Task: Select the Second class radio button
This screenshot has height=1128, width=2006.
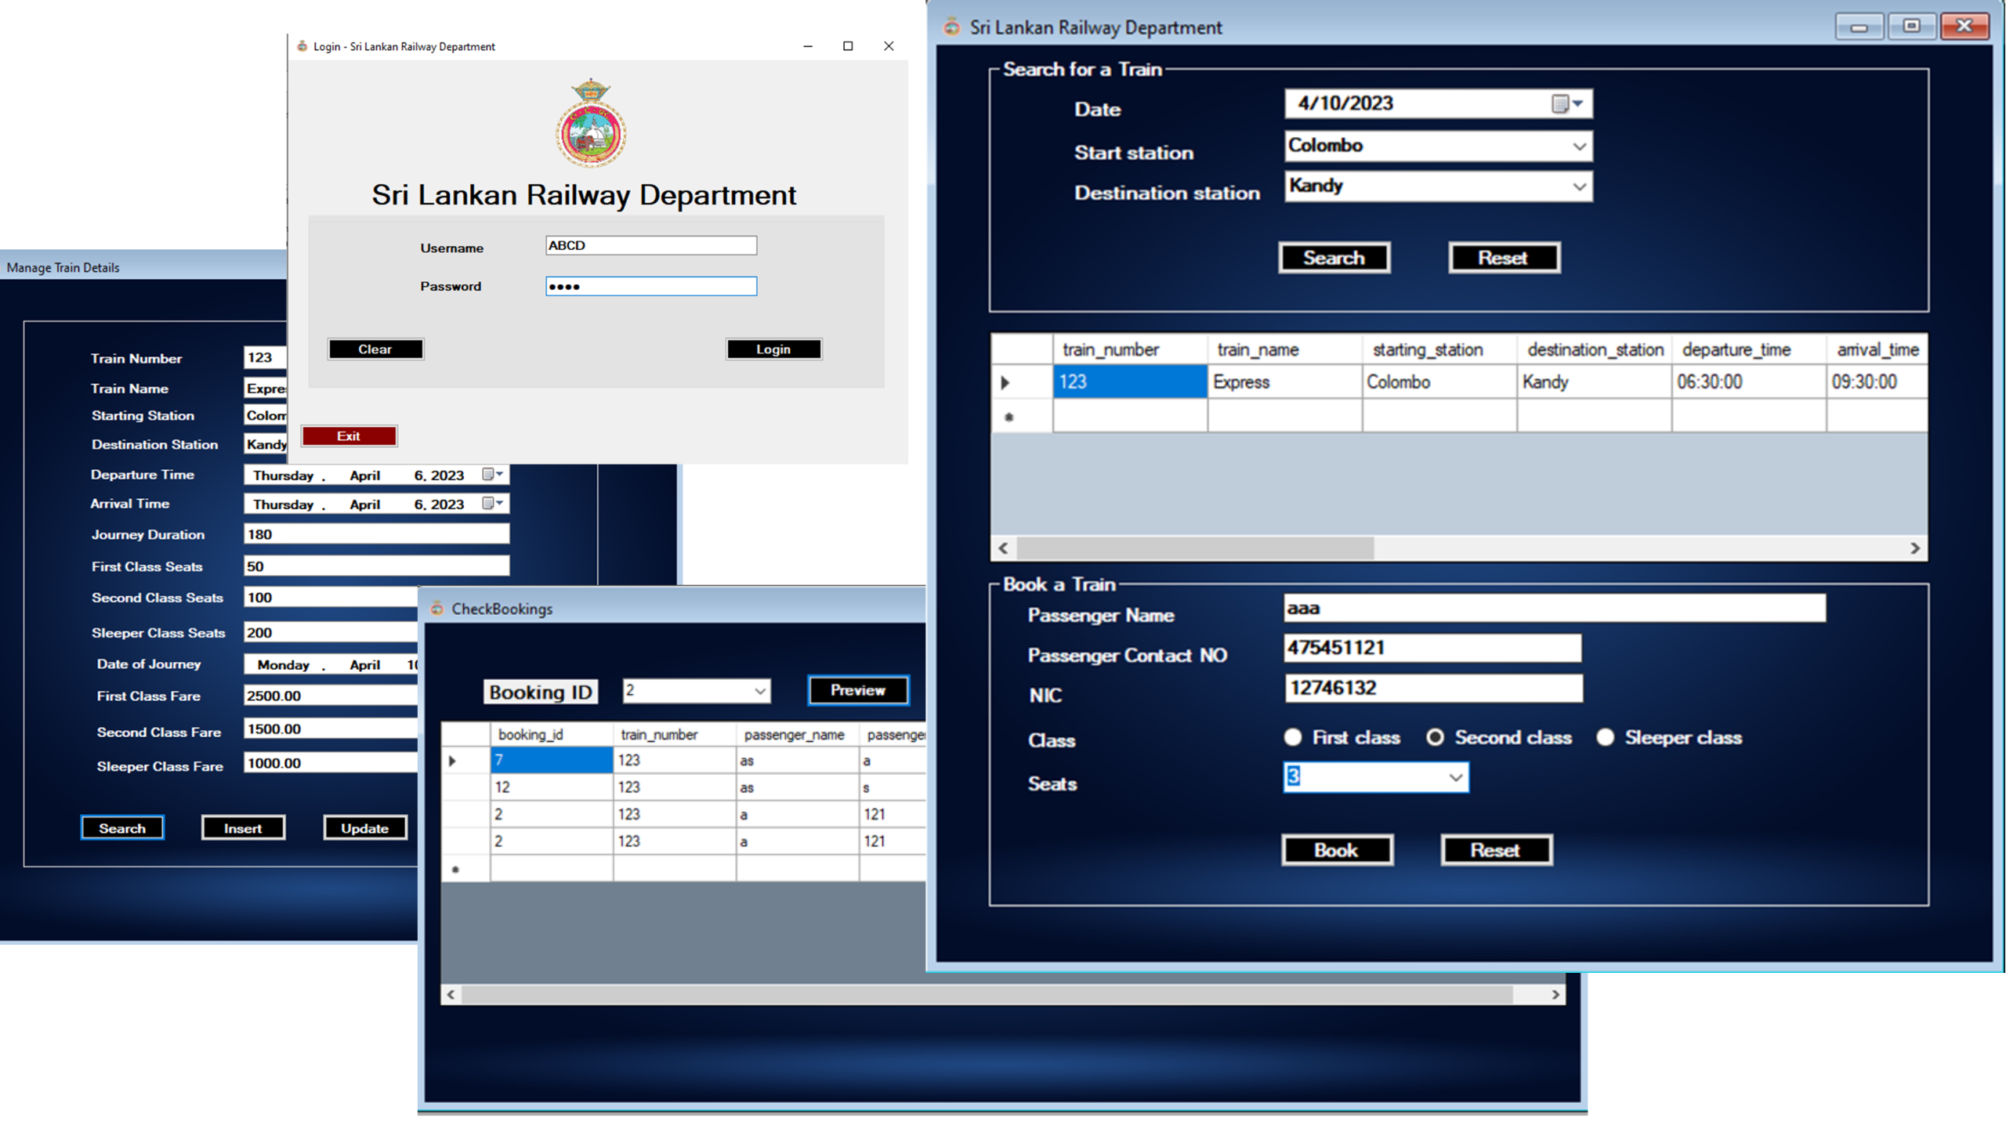Action: click(1435, 737)
